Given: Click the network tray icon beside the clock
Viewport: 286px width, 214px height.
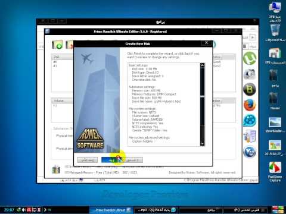Looking at the screenshot, I should (19, 210).
